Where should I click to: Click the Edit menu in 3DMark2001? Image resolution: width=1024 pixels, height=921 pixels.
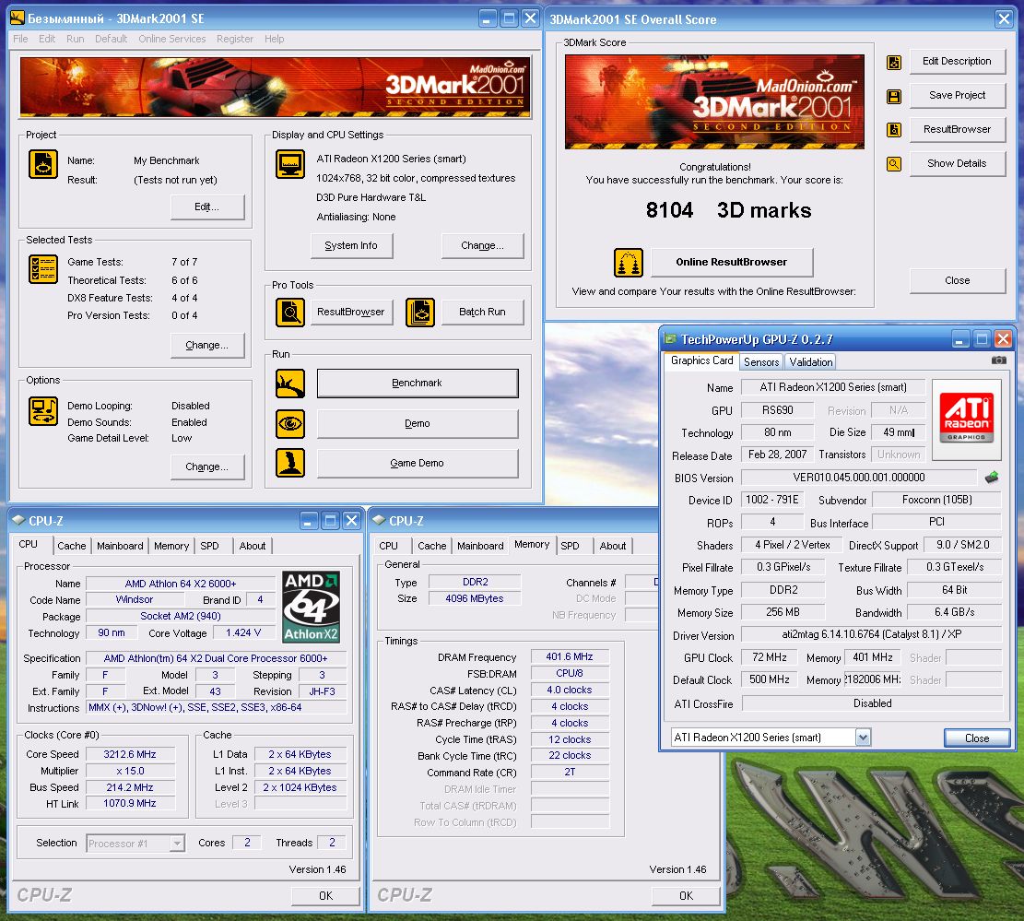pos(47,39)
